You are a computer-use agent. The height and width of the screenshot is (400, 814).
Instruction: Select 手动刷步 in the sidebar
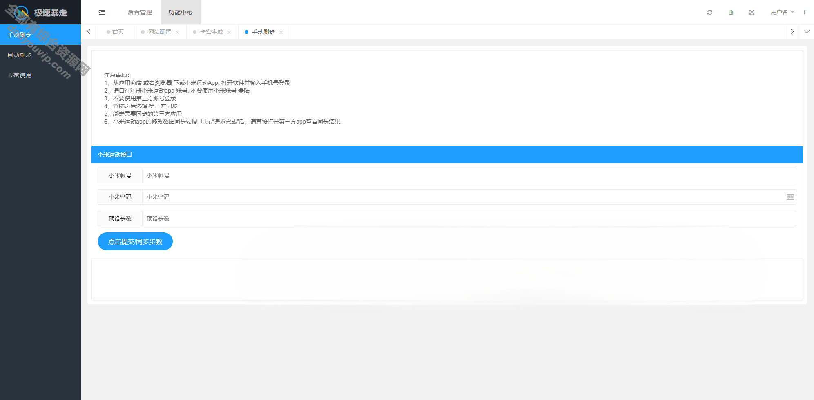point(40,35)
